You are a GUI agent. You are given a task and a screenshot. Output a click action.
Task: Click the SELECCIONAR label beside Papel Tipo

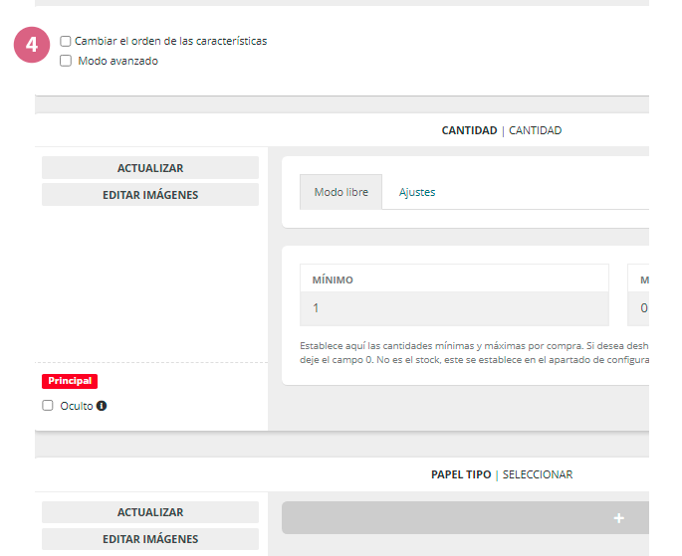(538, 474)
